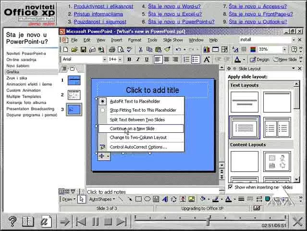Select Kreiranje foto albuma in sidebar

(26, 103)
